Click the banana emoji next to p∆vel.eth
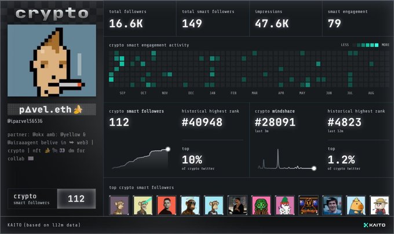Screen dimensions: 394x234 click(78, 109)
